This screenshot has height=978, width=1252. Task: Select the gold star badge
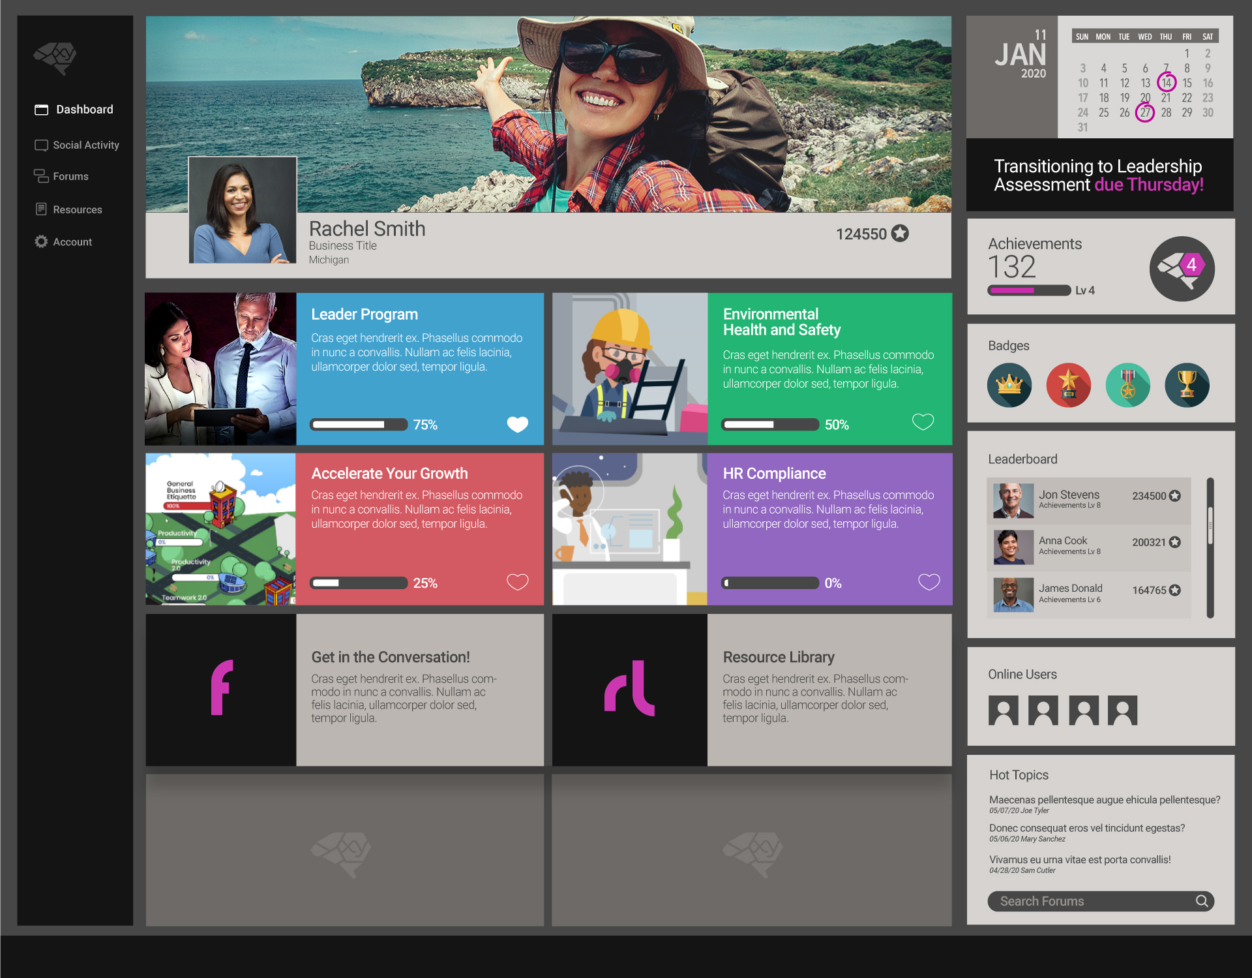pos(1068,385)
